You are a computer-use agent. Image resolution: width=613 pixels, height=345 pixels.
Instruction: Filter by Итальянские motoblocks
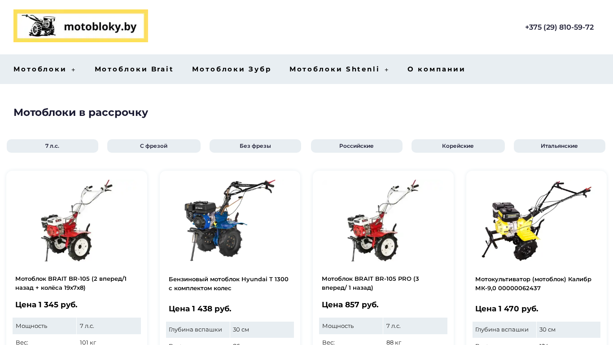pos(560,146)
